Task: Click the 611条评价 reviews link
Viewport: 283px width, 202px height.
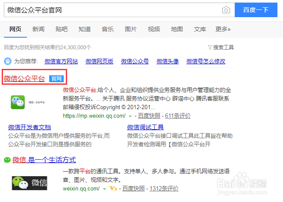Action: [x=178, y=116]
